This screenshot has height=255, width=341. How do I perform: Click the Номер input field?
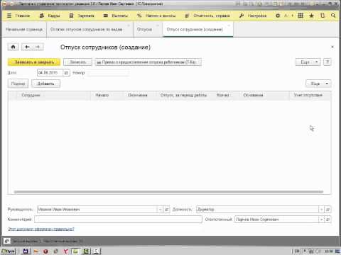pos(108,73)
